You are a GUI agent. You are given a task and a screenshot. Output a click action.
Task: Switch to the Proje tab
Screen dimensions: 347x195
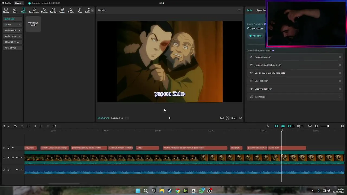click(x=249, y=10)
